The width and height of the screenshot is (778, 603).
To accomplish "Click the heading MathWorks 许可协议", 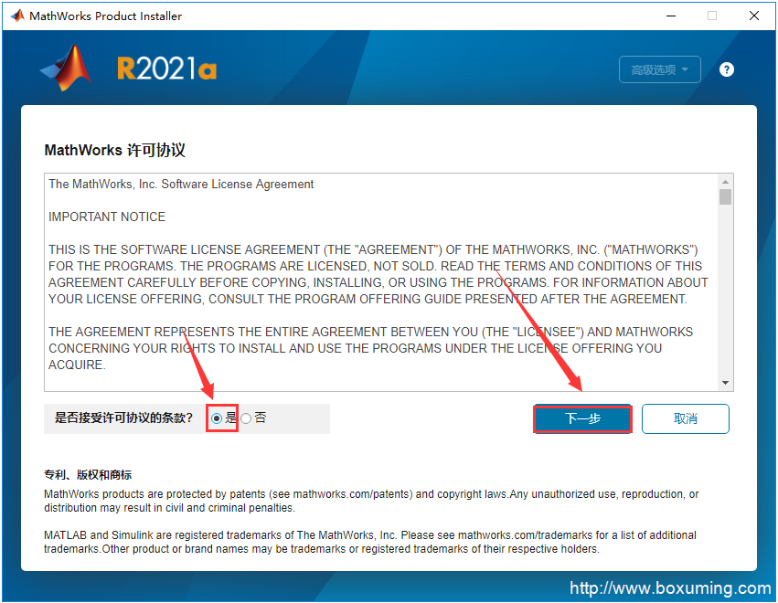I will point(114,150).
